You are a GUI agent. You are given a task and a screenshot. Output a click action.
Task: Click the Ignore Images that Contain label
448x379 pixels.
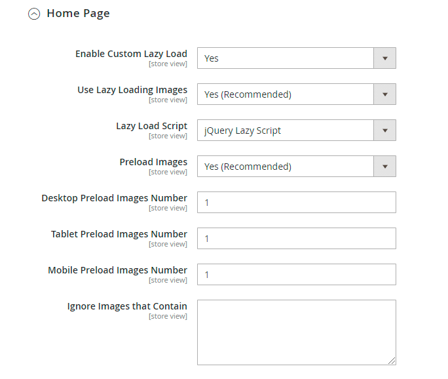point(127,306)
